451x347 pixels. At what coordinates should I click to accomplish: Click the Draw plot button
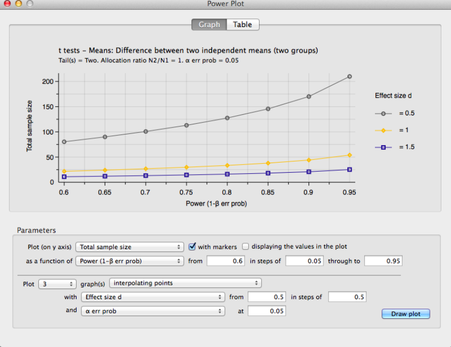pos(406,314)
